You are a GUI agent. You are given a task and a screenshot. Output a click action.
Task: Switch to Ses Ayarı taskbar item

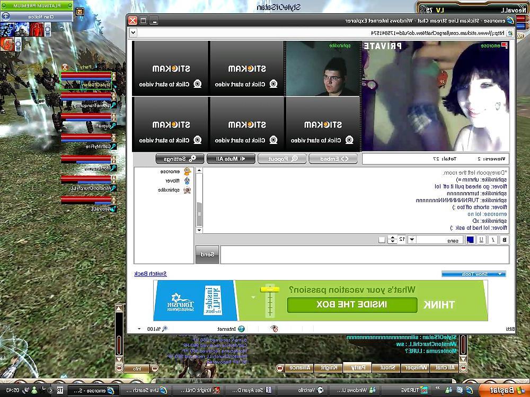[250, 391]
